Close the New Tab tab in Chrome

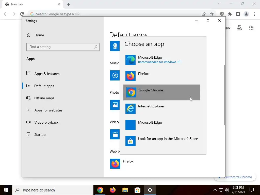coord(59,4)
